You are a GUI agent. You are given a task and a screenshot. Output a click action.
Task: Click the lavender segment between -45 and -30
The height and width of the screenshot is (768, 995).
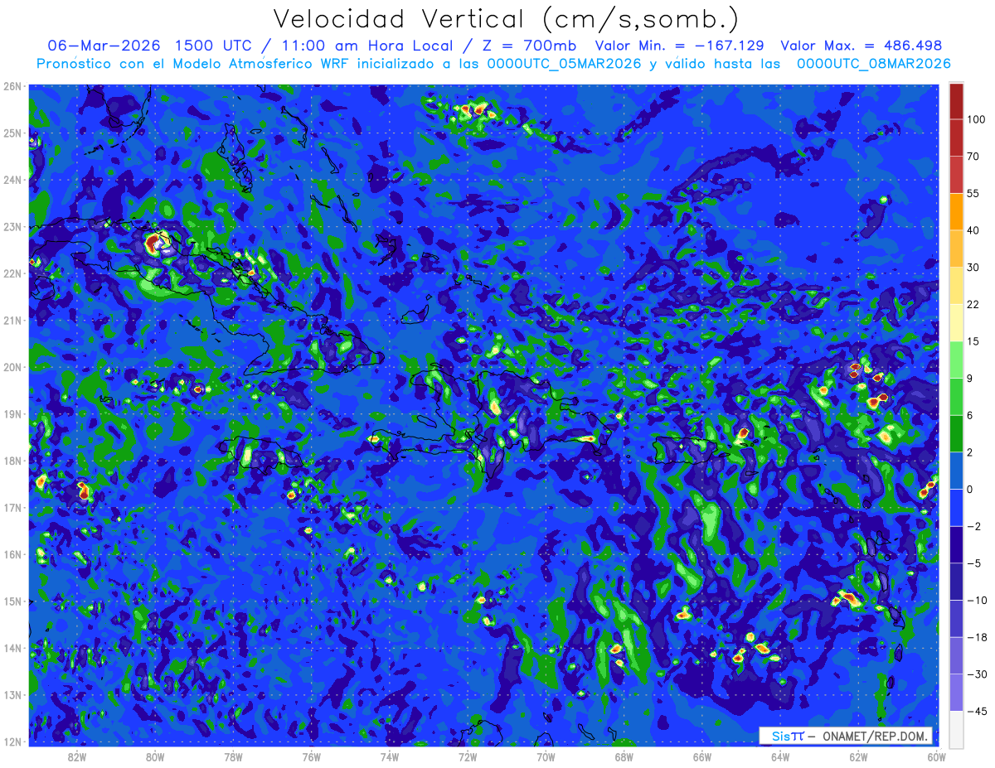(956, 692)
